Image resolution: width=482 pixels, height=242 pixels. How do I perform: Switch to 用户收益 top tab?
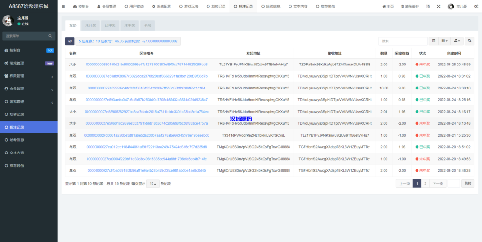[x=134, y=6]
